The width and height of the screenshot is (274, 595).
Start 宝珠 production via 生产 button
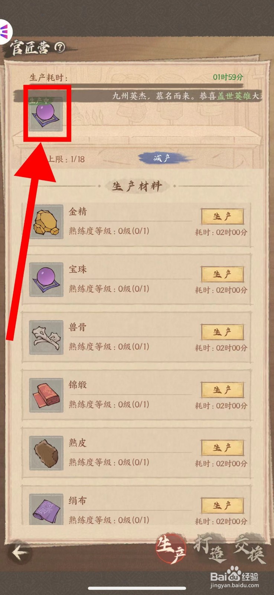pyautogui.click(x=222, y=274)
